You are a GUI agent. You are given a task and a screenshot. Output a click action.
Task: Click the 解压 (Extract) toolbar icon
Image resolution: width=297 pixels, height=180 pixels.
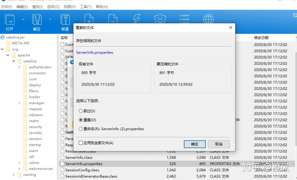tap(37, 19)
